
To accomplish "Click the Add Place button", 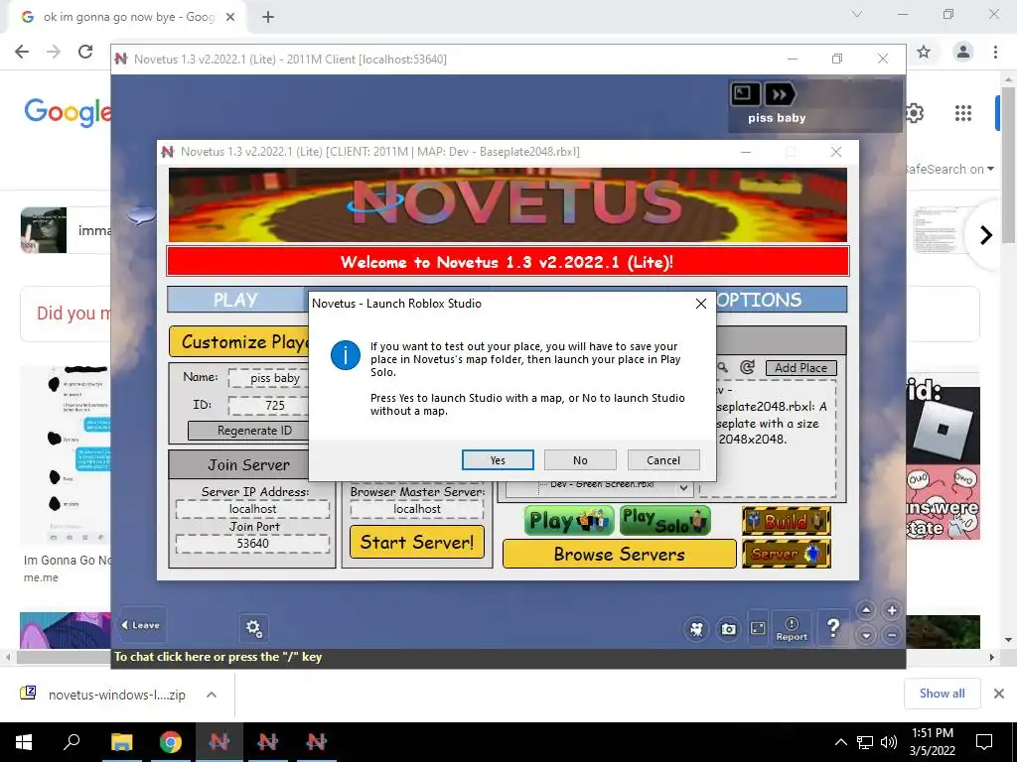I will [x=801, y=367].
